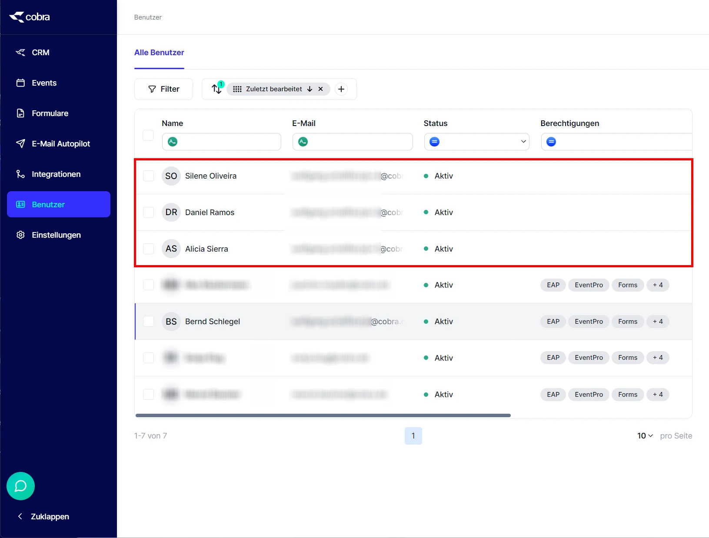Select the Integrationen key icon
The width and height of the screenshot is (709, 538).
point(20,174)
